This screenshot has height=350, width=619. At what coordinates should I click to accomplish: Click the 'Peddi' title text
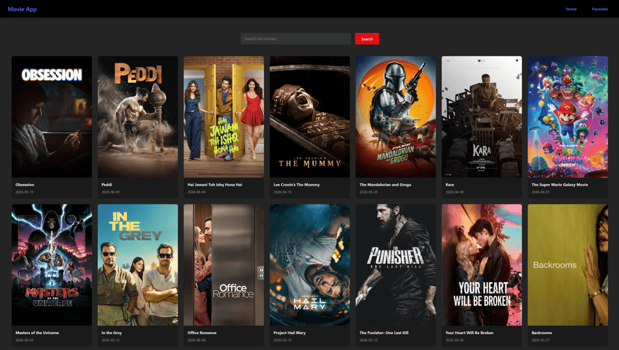click(x=107, y=185)
